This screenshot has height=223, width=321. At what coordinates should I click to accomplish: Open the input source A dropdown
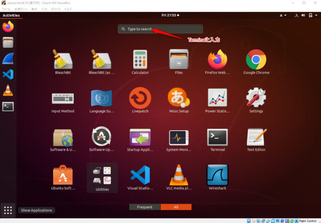[283, 15]
